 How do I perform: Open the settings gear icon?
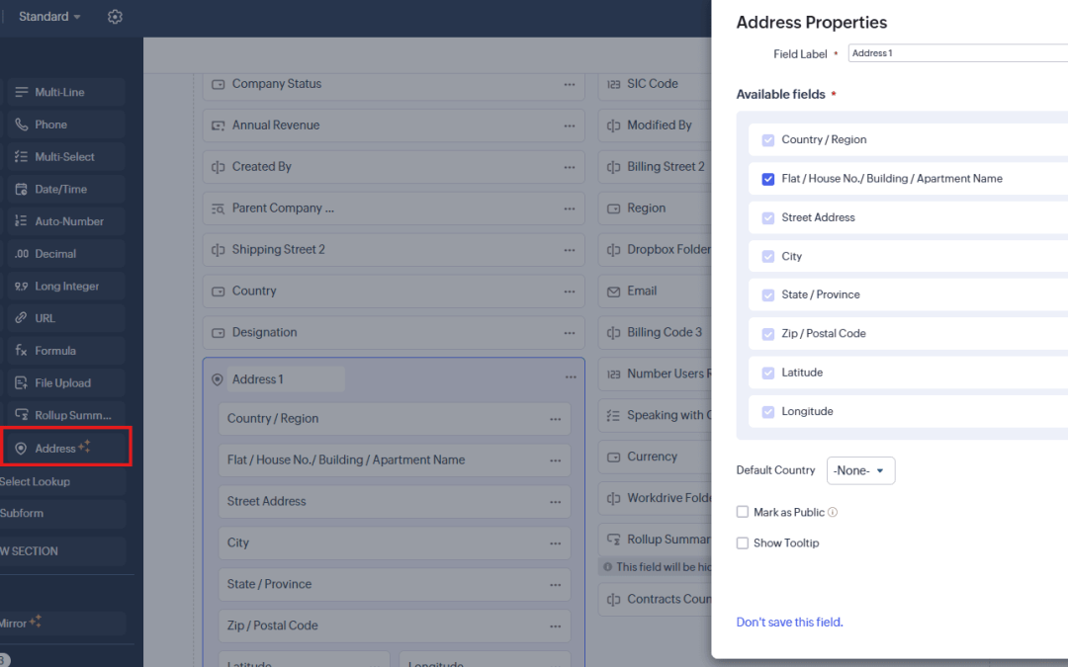[115, 17]
